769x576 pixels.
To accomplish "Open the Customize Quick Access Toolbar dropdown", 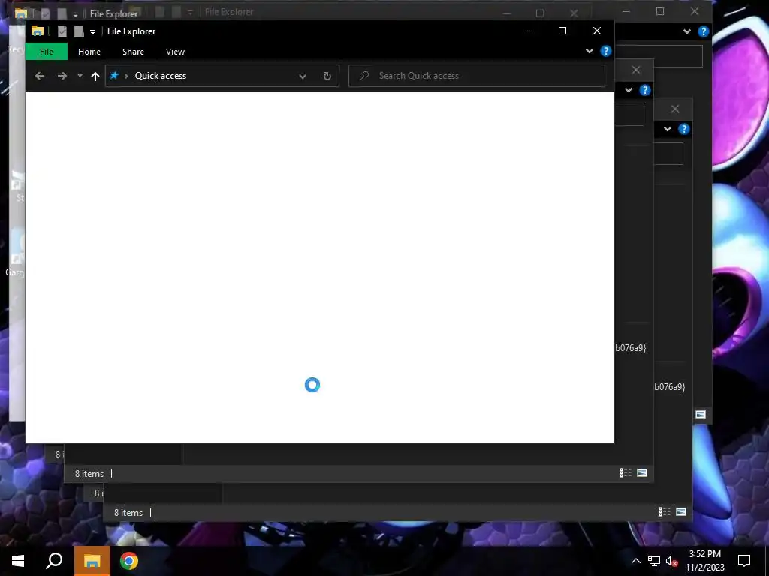I will click(92, 32).
